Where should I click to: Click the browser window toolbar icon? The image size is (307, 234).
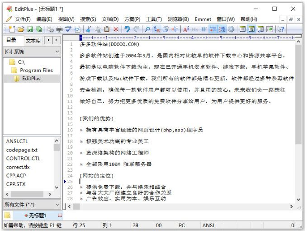click(242, 29)
